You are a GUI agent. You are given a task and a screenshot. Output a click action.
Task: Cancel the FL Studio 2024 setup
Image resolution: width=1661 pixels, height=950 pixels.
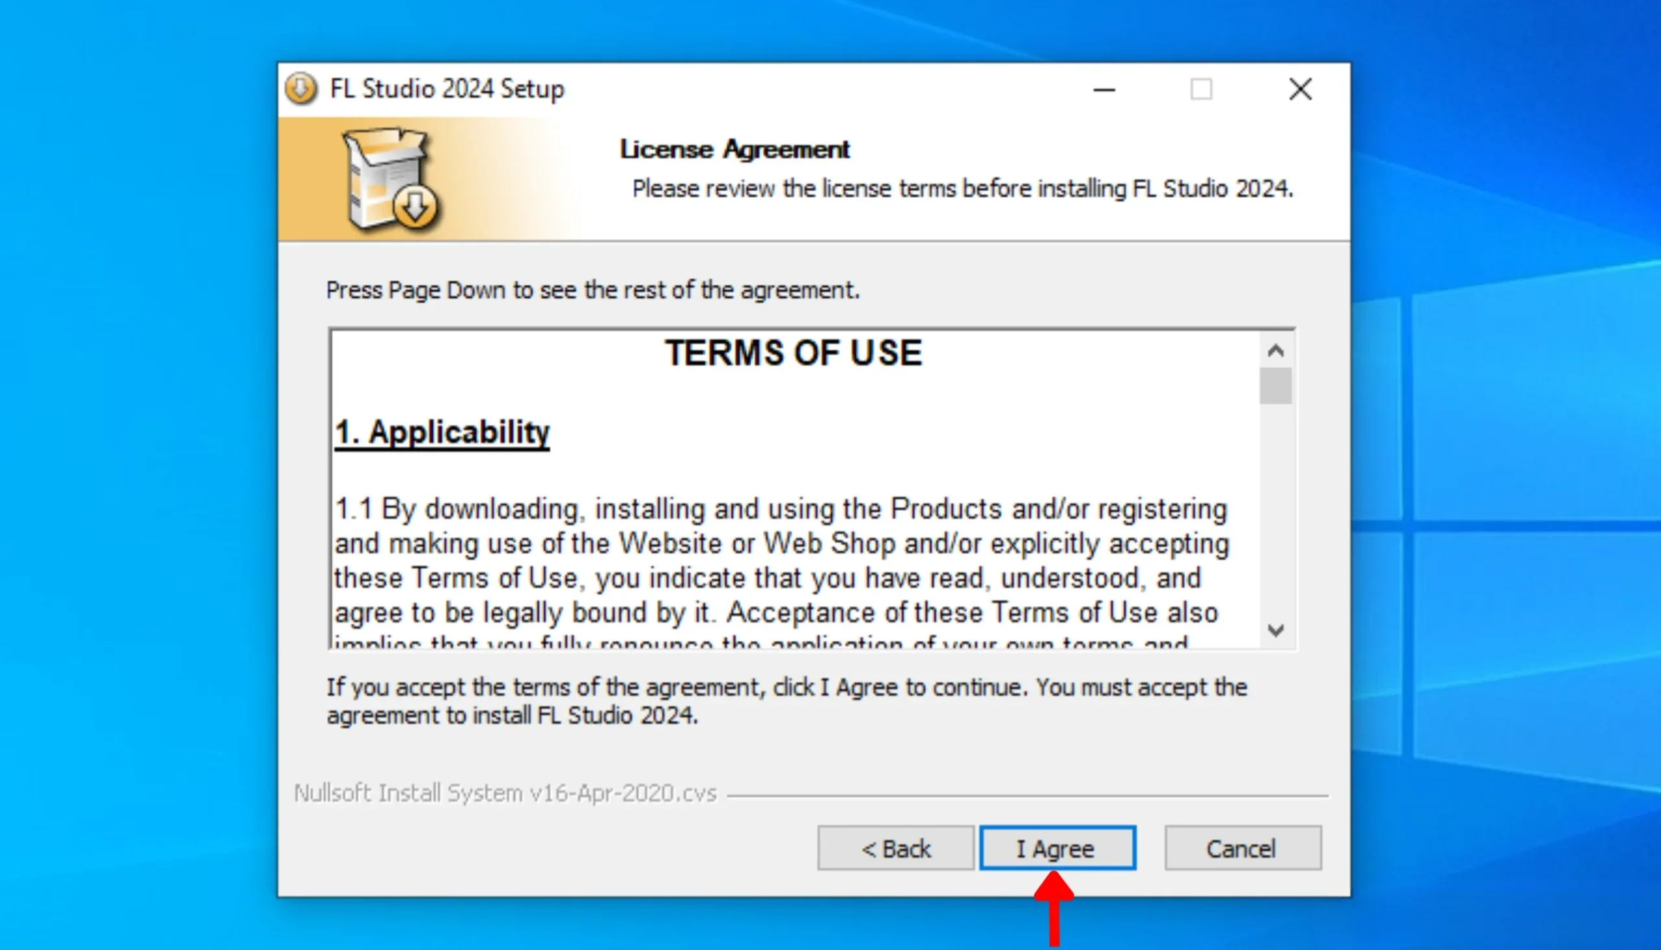1243,848
